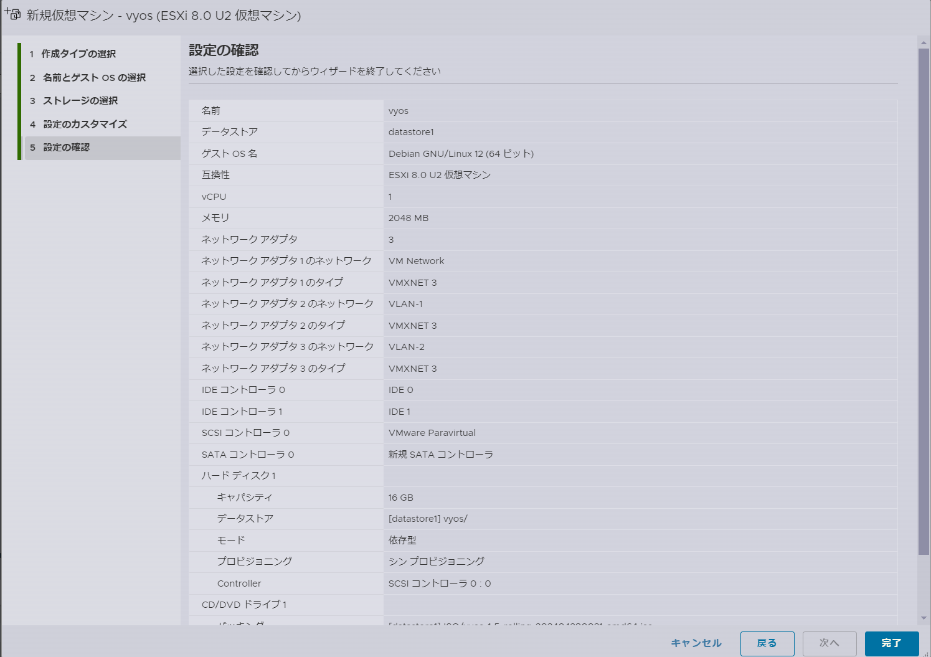931x657 pixels.
Task: Click the vertical scrollbar thumb
Action: pyautogui.click(x=924, y=301)
